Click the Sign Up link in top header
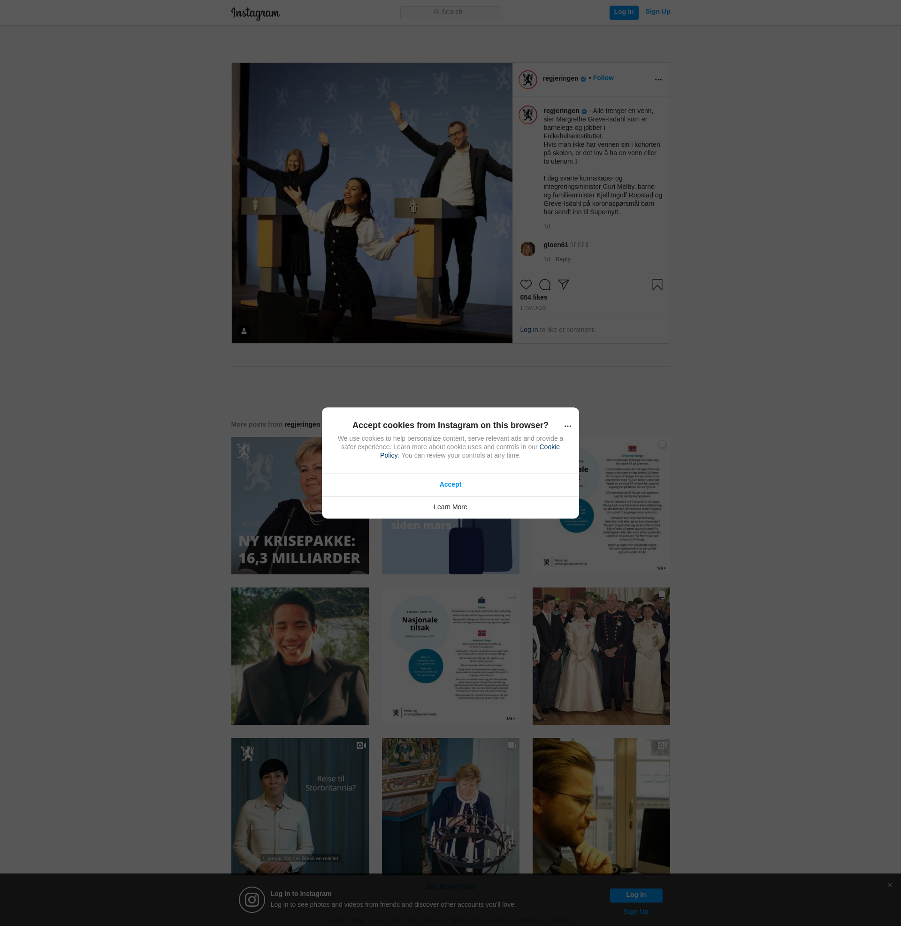 tap(657, 12)
